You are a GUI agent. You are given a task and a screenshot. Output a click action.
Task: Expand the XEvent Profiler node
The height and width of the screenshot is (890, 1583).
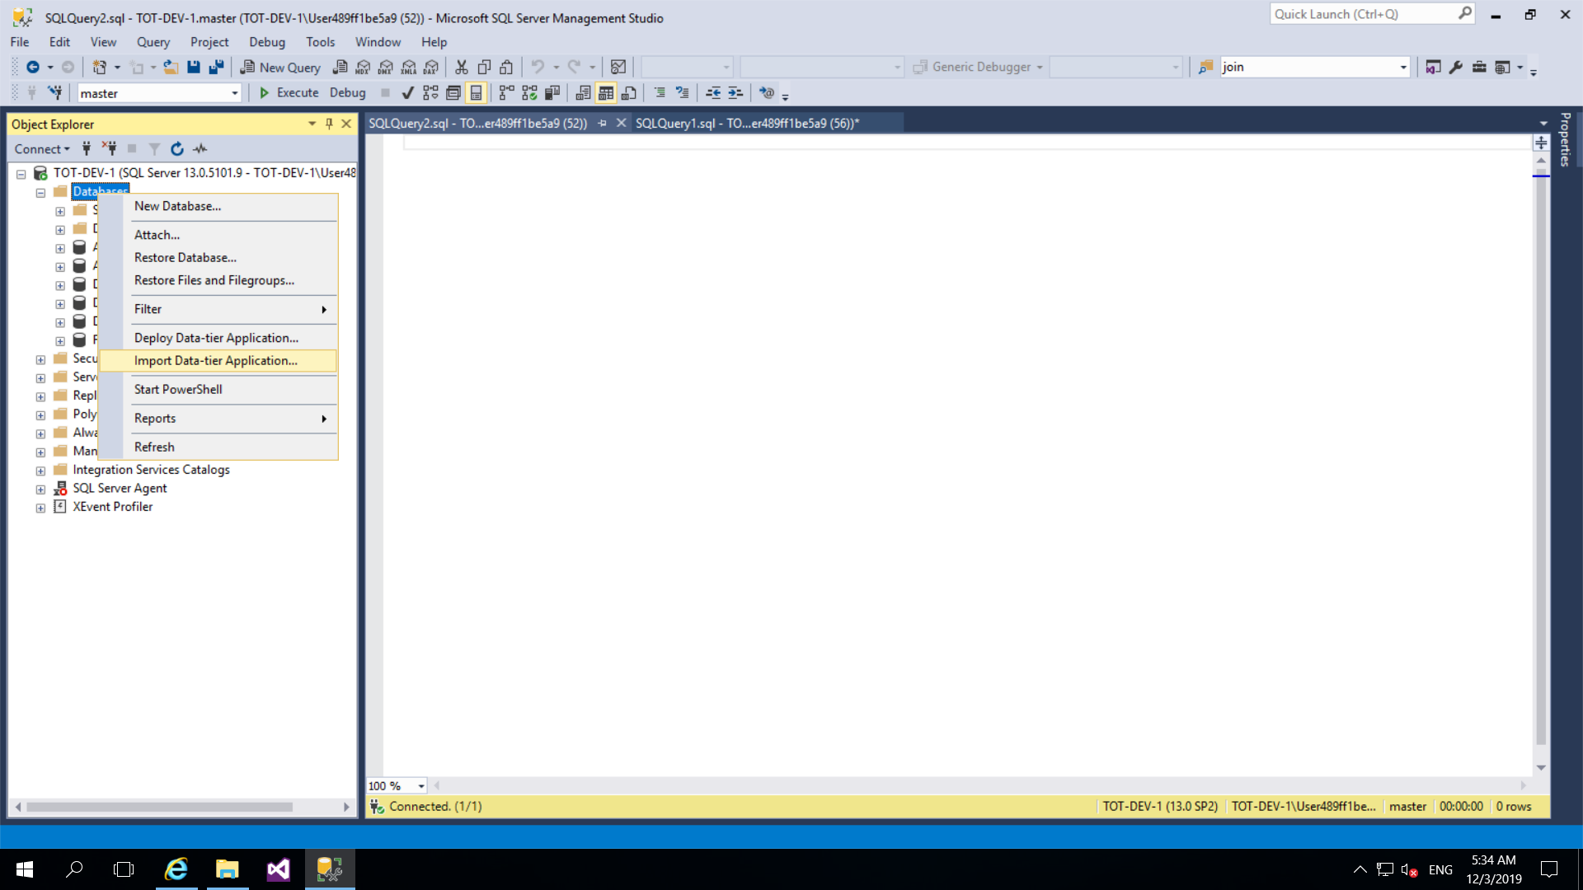pyautogui.click(x=40, y=508)
